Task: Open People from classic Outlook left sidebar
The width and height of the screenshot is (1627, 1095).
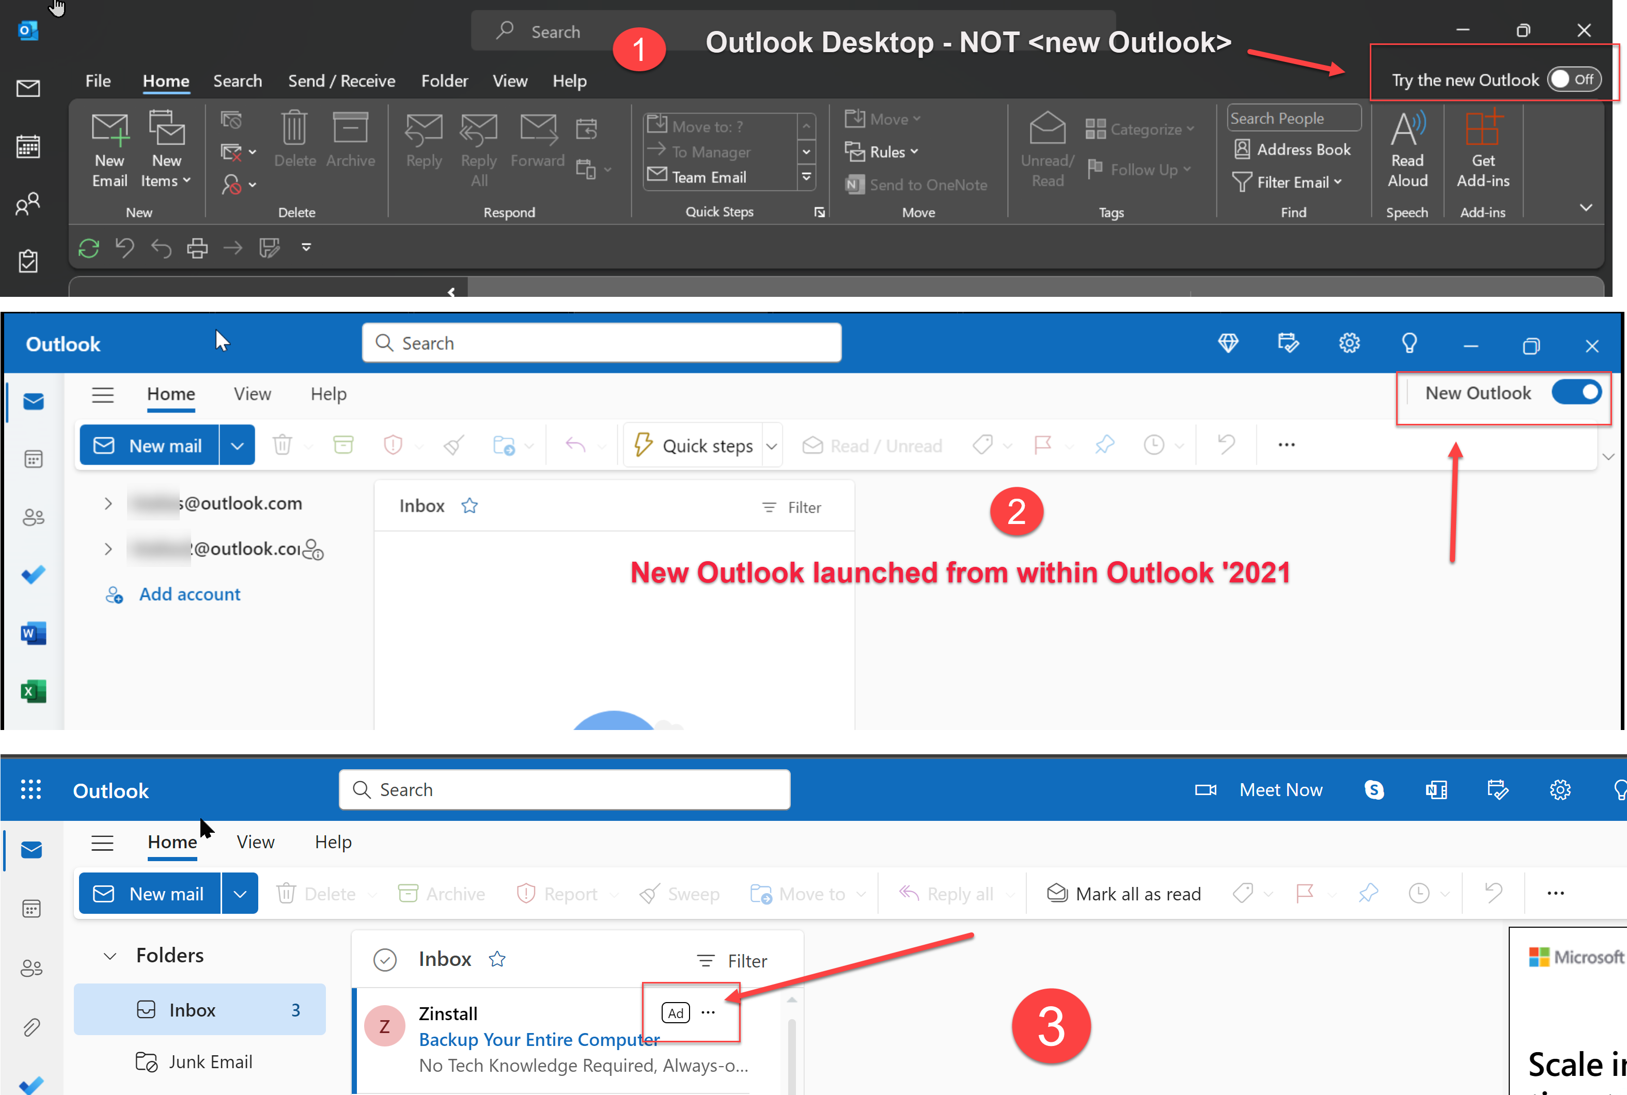Action: click(x=28, y=204)
